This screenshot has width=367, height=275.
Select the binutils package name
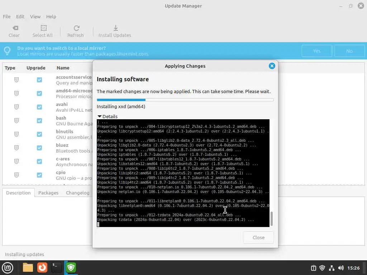tap(65, 131)
